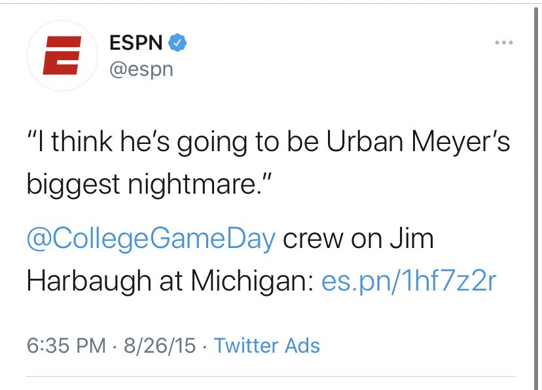The height and width of the screenshot is (390, 542).
Task: Visit the @CollegeGameDay mention
Action: tap(151, 239)
